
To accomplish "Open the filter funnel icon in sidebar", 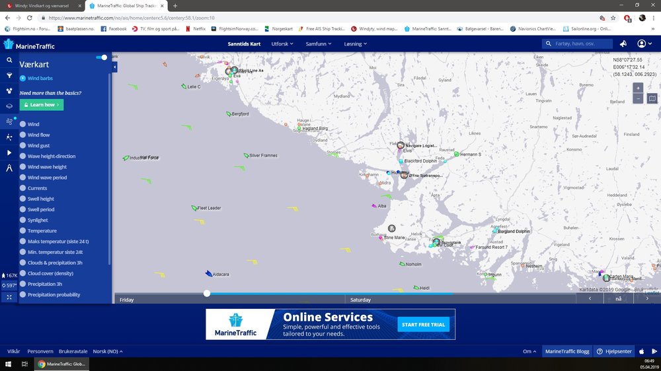I will 9,75.
